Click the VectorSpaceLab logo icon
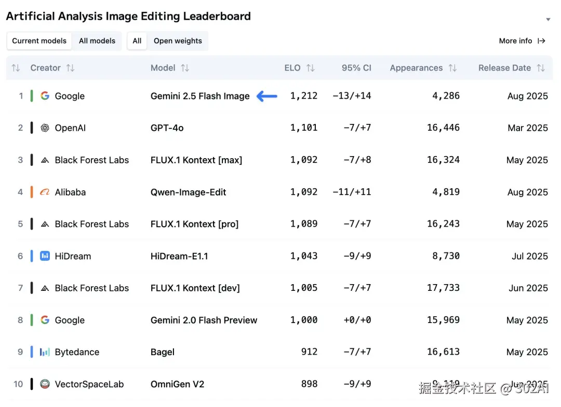Viewport: 561px width, 407px height. tap(45, 384)
